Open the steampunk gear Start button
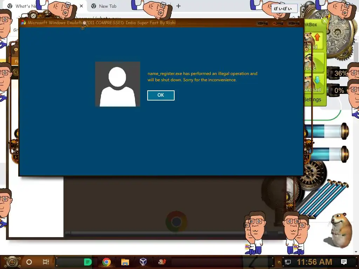359x269 pixels. [12, 262]
